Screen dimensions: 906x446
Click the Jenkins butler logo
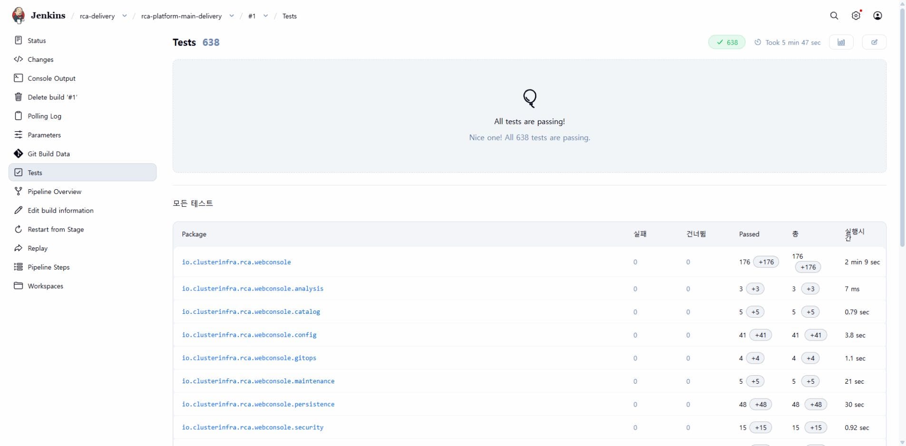tap(19, 16)
